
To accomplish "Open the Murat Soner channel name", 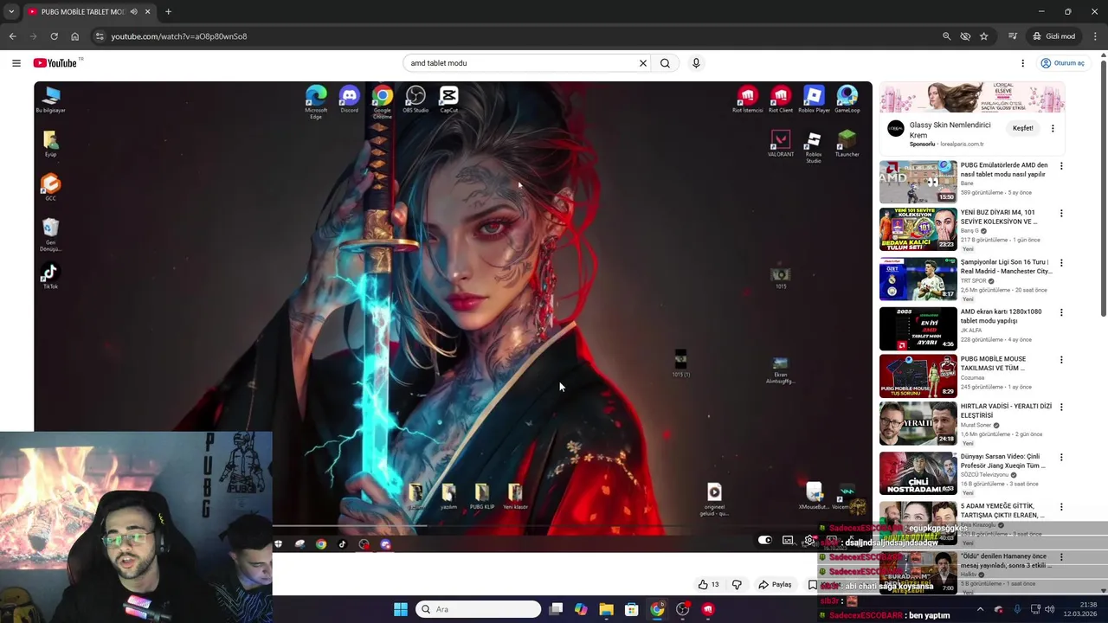I will coord(976,426).
